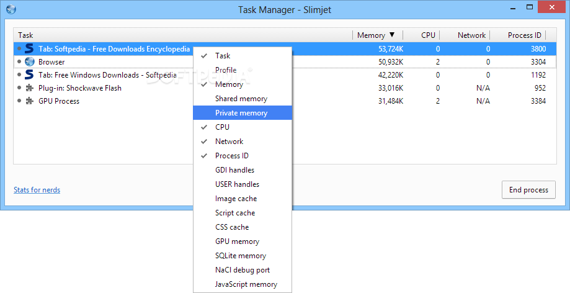Click the S icon of Free Windows Downloads tab
Screen dimensions: 570x293
coord(29,75)
